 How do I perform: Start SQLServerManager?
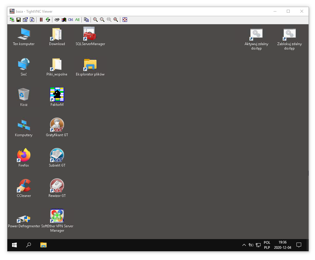tap(89, 33)
